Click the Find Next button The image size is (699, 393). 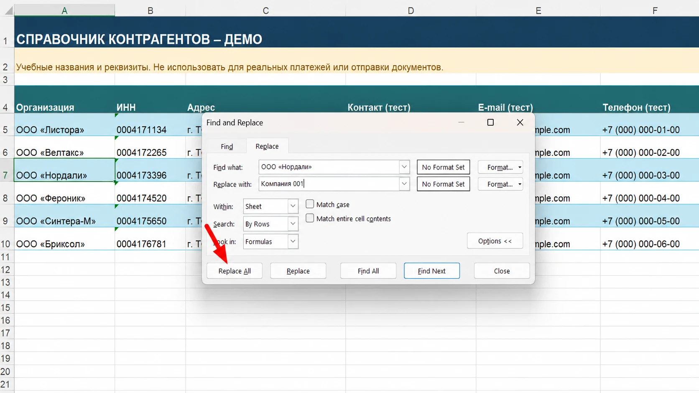432,271
